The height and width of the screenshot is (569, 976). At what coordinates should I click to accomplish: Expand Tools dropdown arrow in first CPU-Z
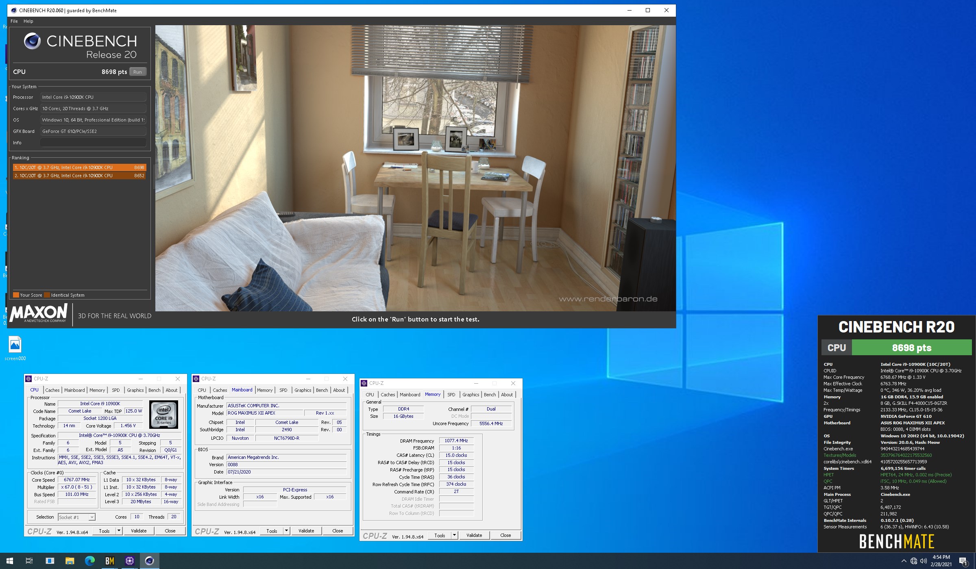pos(119,531)
